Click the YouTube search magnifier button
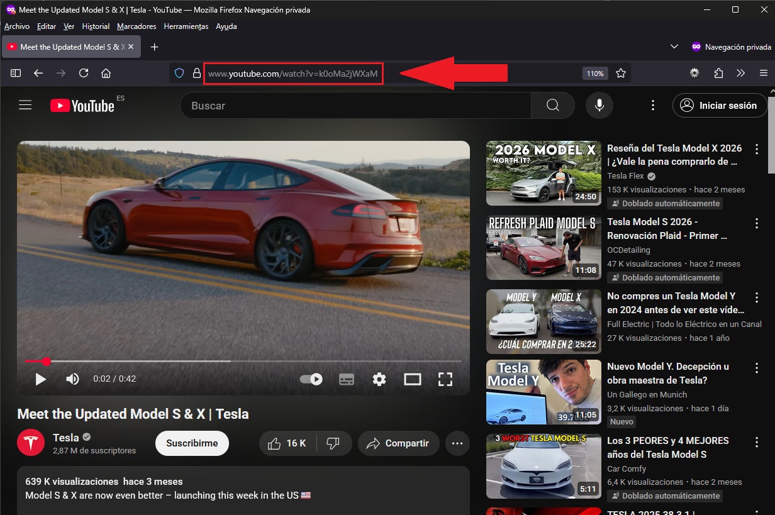Image resolution: width=775 pixels, height=515 pixels. (x=552, y=106)
